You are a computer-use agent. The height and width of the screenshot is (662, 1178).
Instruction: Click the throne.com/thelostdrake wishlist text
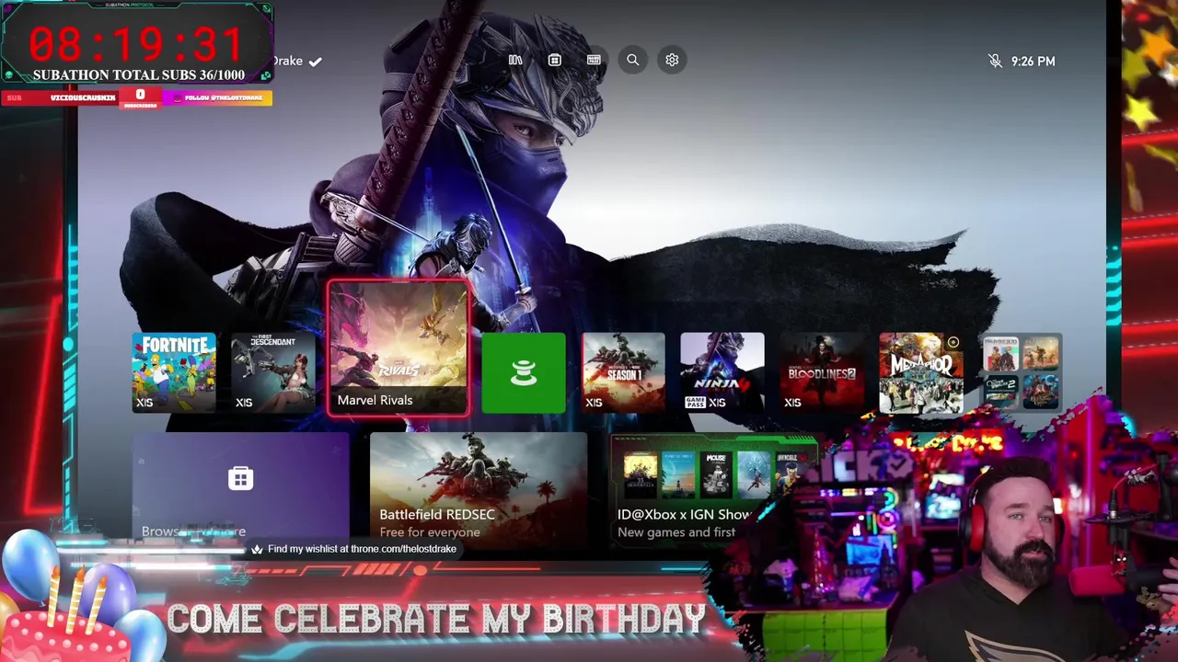tap(362, 549)
